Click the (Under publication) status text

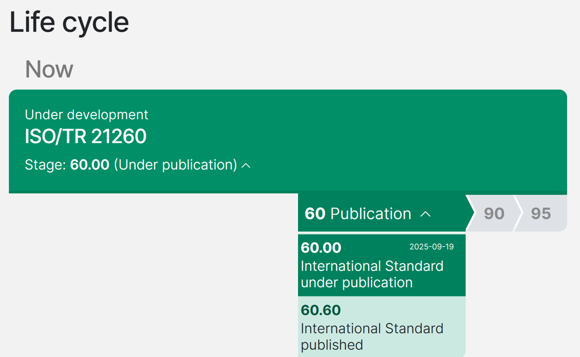(x=175, y=165)
